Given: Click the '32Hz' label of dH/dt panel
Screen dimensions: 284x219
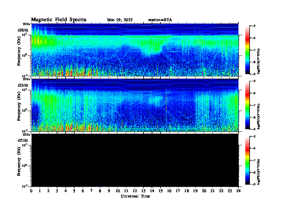Looking at the screenshot, I should click(x=27, y=24).
